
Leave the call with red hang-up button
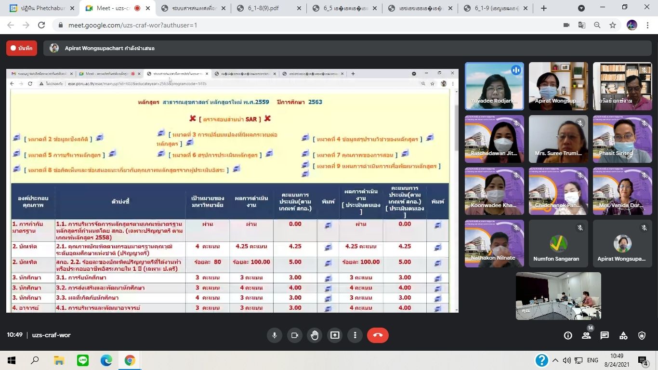(x=378, y=335)
